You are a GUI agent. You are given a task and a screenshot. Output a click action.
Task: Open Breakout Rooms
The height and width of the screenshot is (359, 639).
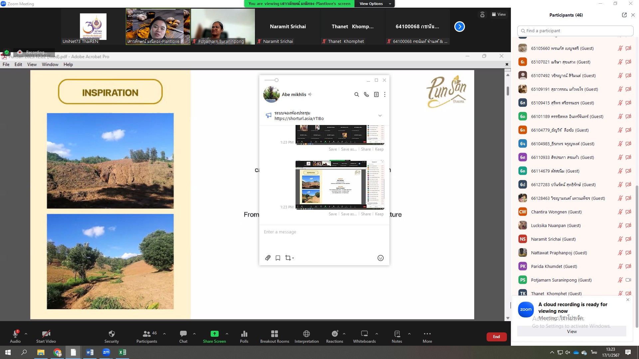click(274, 334)
